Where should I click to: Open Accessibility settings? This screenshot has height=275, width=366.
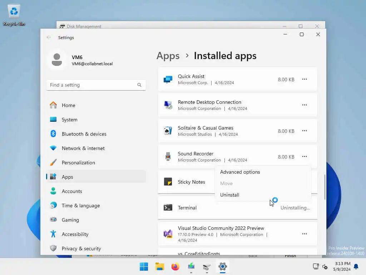point(96,234)
